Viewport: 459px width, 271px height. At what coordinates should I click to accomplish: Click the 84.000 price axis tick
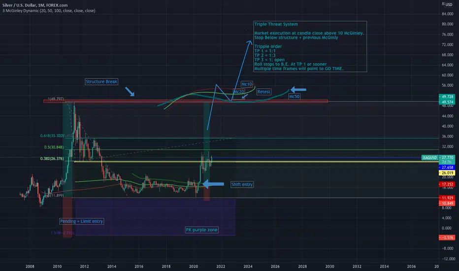tap(448, 14)
